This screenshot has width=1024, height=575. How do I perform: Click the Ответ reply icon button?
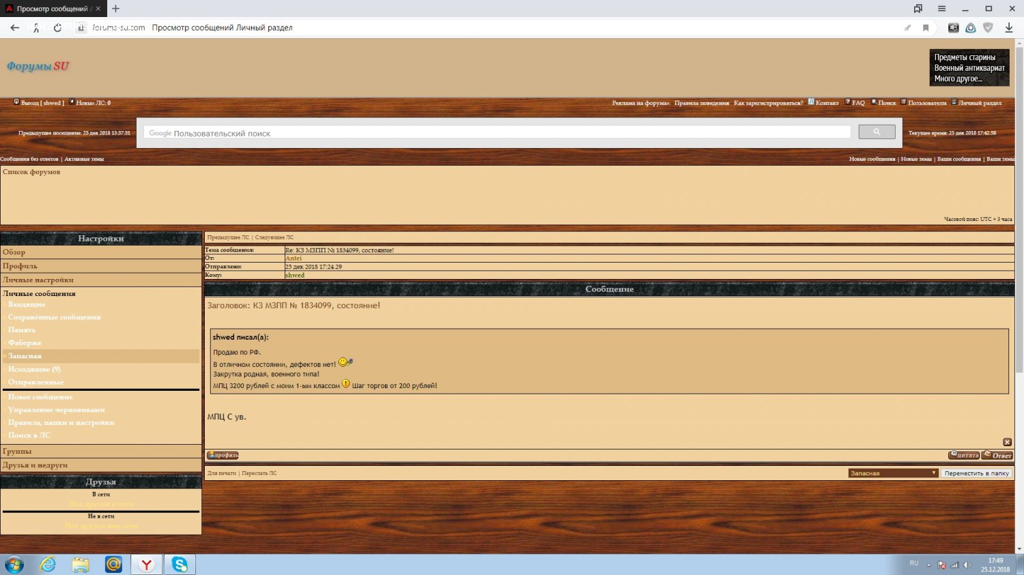coord(997,455)
